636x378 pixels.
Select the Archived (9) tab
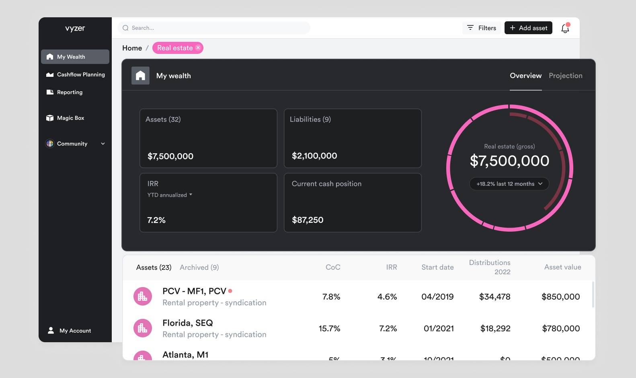coord(199,267)
